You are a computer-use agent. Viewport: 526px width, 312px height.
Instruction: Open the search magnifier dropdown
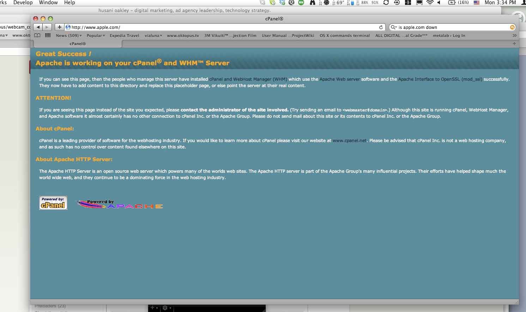click(x=394, y=27)
